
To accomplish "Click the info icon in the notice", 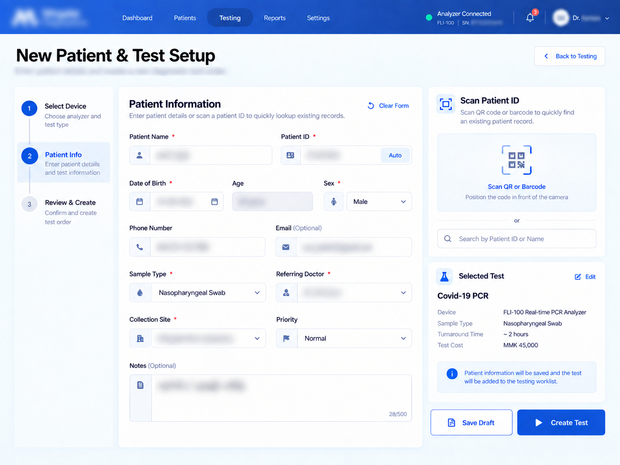I will (452, 374).
